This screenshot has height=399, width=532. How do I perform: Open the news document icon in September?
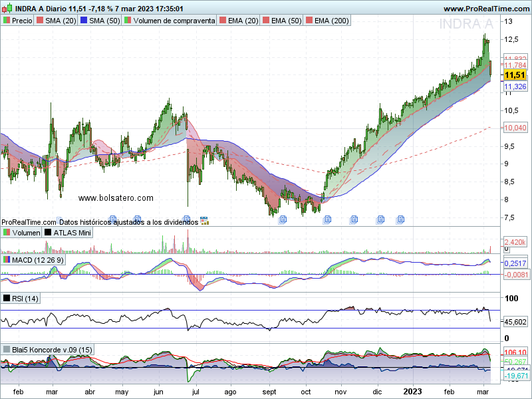point(283,219)
